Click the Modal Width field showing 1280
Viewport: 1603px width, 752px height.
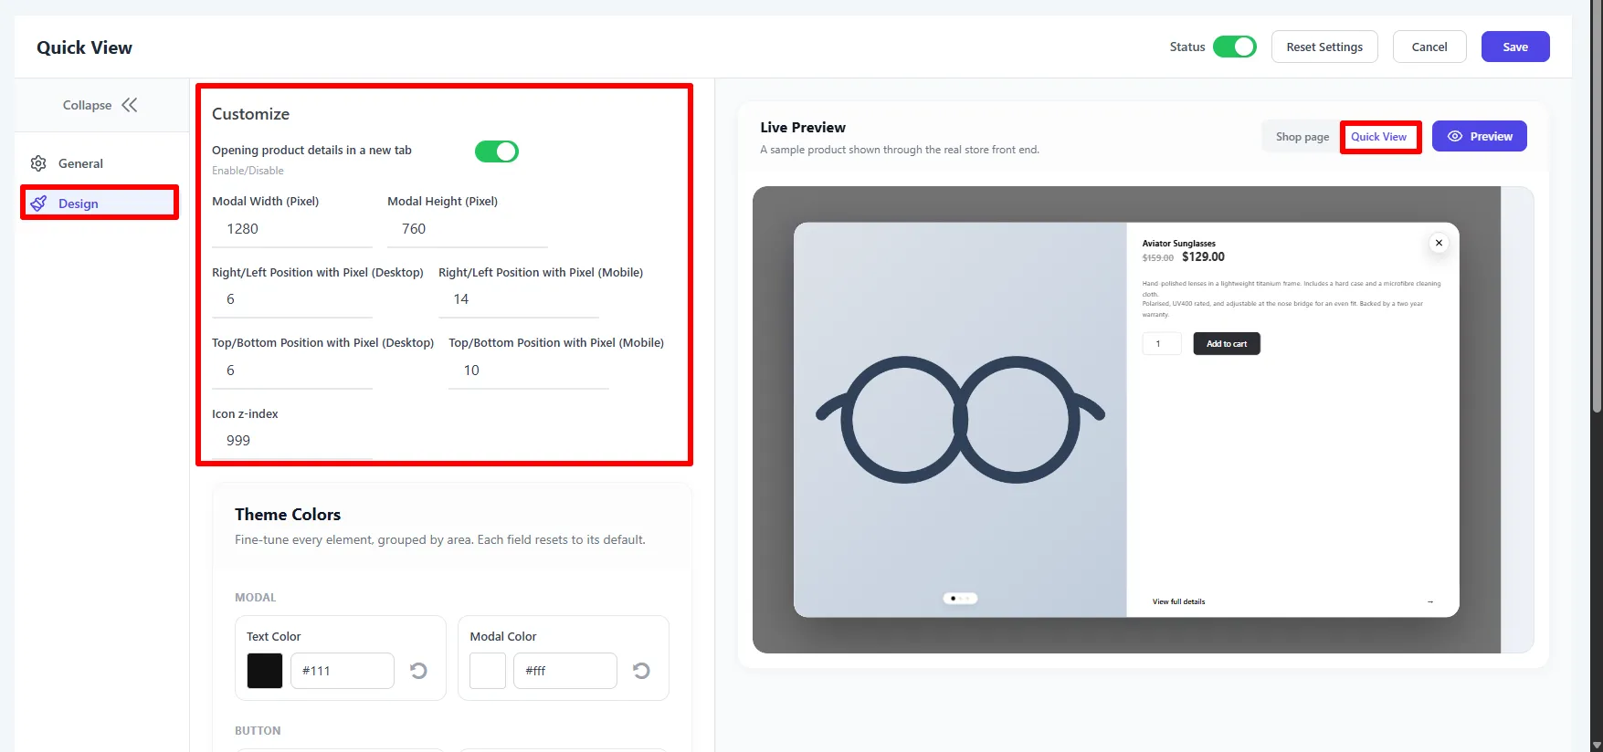(292, 229)
